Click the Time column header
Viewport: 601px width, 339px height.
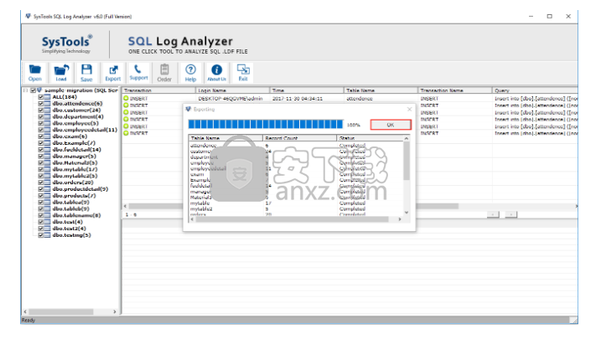pyautogui.click(x=307, y=90)
